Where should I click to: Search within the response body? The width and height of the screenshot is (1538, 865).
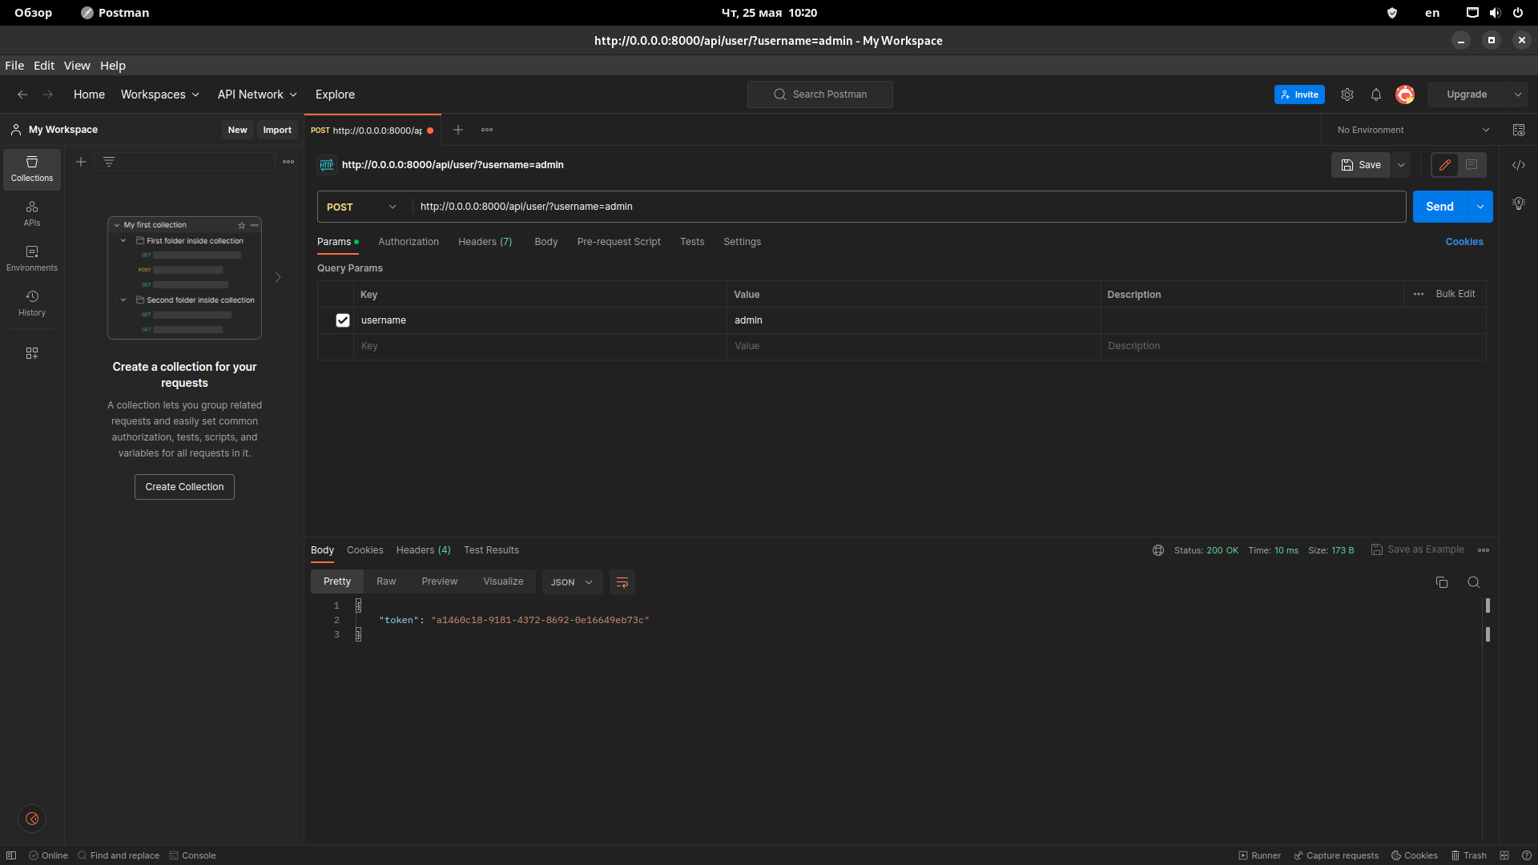click(x=1473, y=582)
